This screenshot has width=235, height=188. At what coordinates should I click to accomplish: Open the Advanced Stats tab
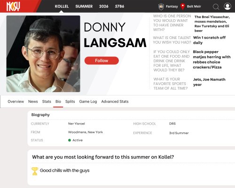tap(115, 102)
